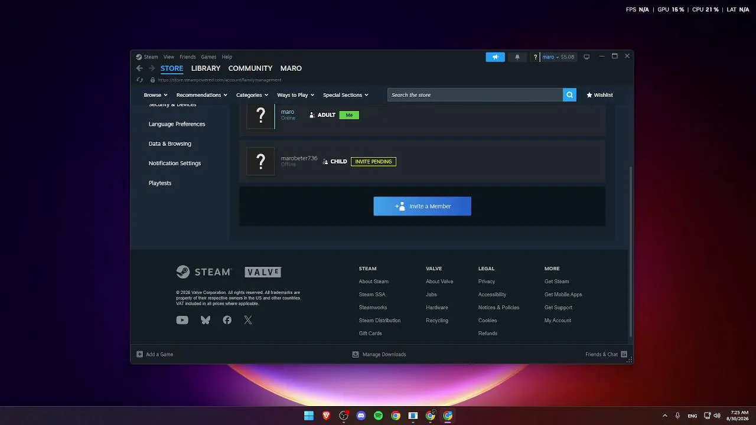Open the Ways to Play dropdown
This screenshot has width=756, height=425.
coord(295,95)
